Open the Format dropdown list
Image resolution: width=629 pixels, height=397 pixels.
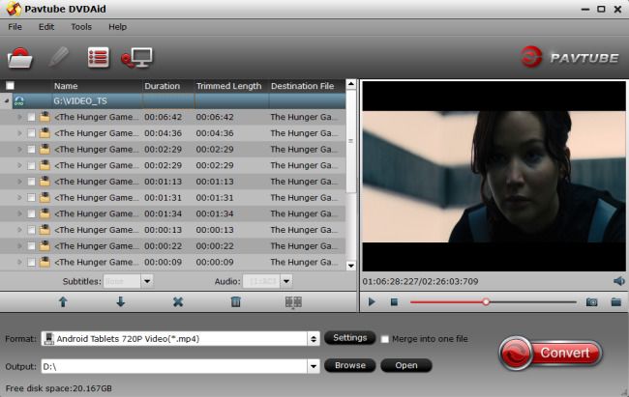point(313,339)
